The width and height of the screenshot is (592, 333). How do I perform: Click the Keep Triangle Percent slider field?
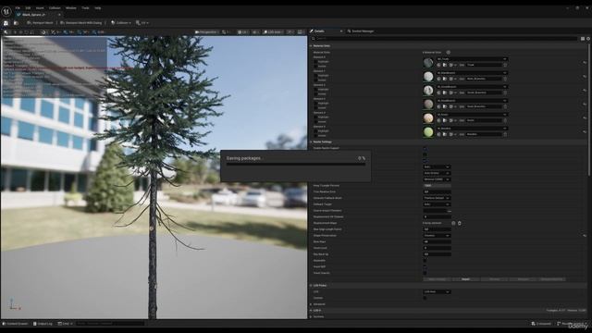coord(437,185)
